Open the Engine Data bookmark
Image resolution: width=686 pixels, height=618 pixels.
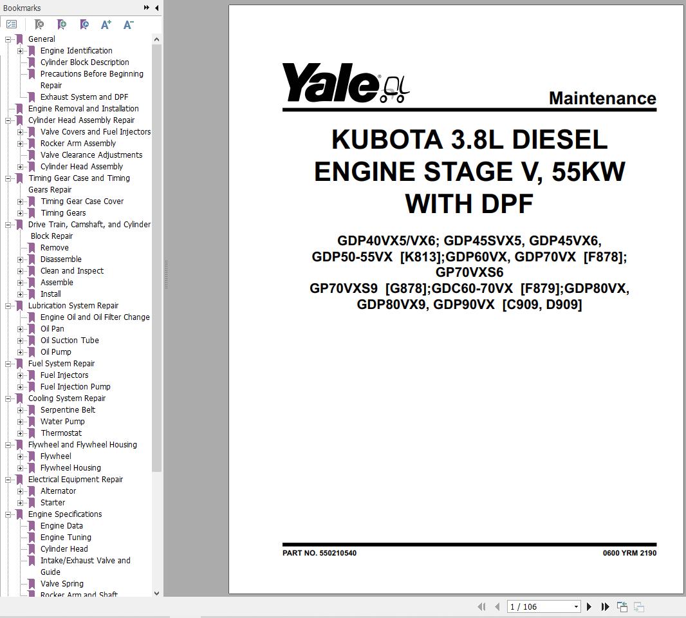coord(61,526)
